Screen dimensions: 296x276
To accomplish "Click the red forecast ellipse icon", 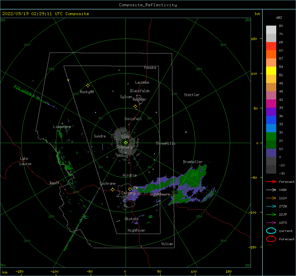I will (x=271, y=239).
